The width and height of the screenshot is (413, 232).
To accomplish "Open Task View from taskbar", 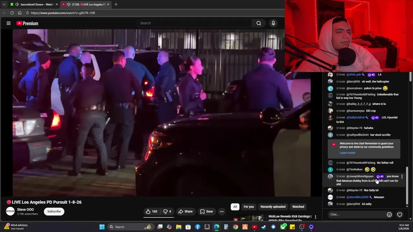I will (x=160, y=227).
